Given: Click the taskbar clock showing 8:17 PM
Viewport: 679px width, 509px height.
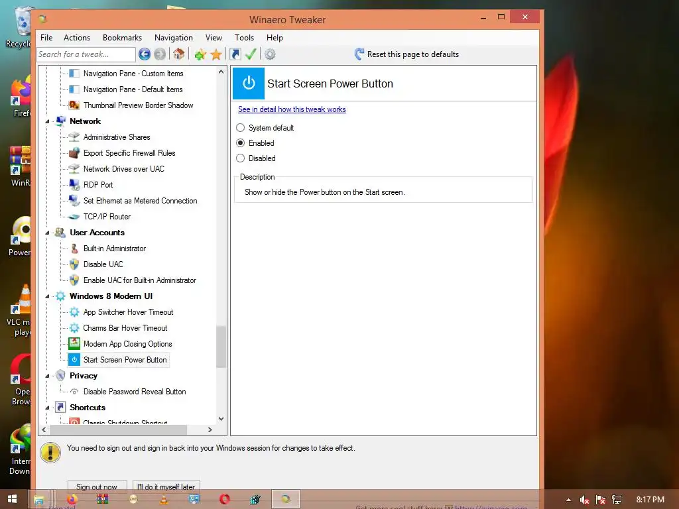Looking at the screenshot, I should 650,500.
